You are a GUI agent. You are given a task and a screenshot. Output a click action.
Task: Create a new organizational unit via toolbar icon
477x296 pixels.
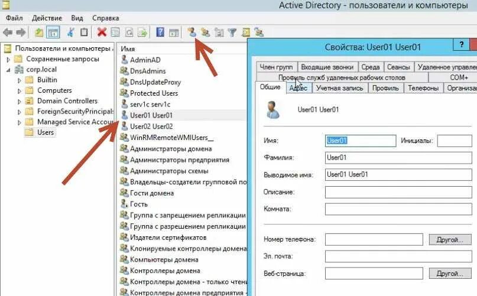point(219,32)
